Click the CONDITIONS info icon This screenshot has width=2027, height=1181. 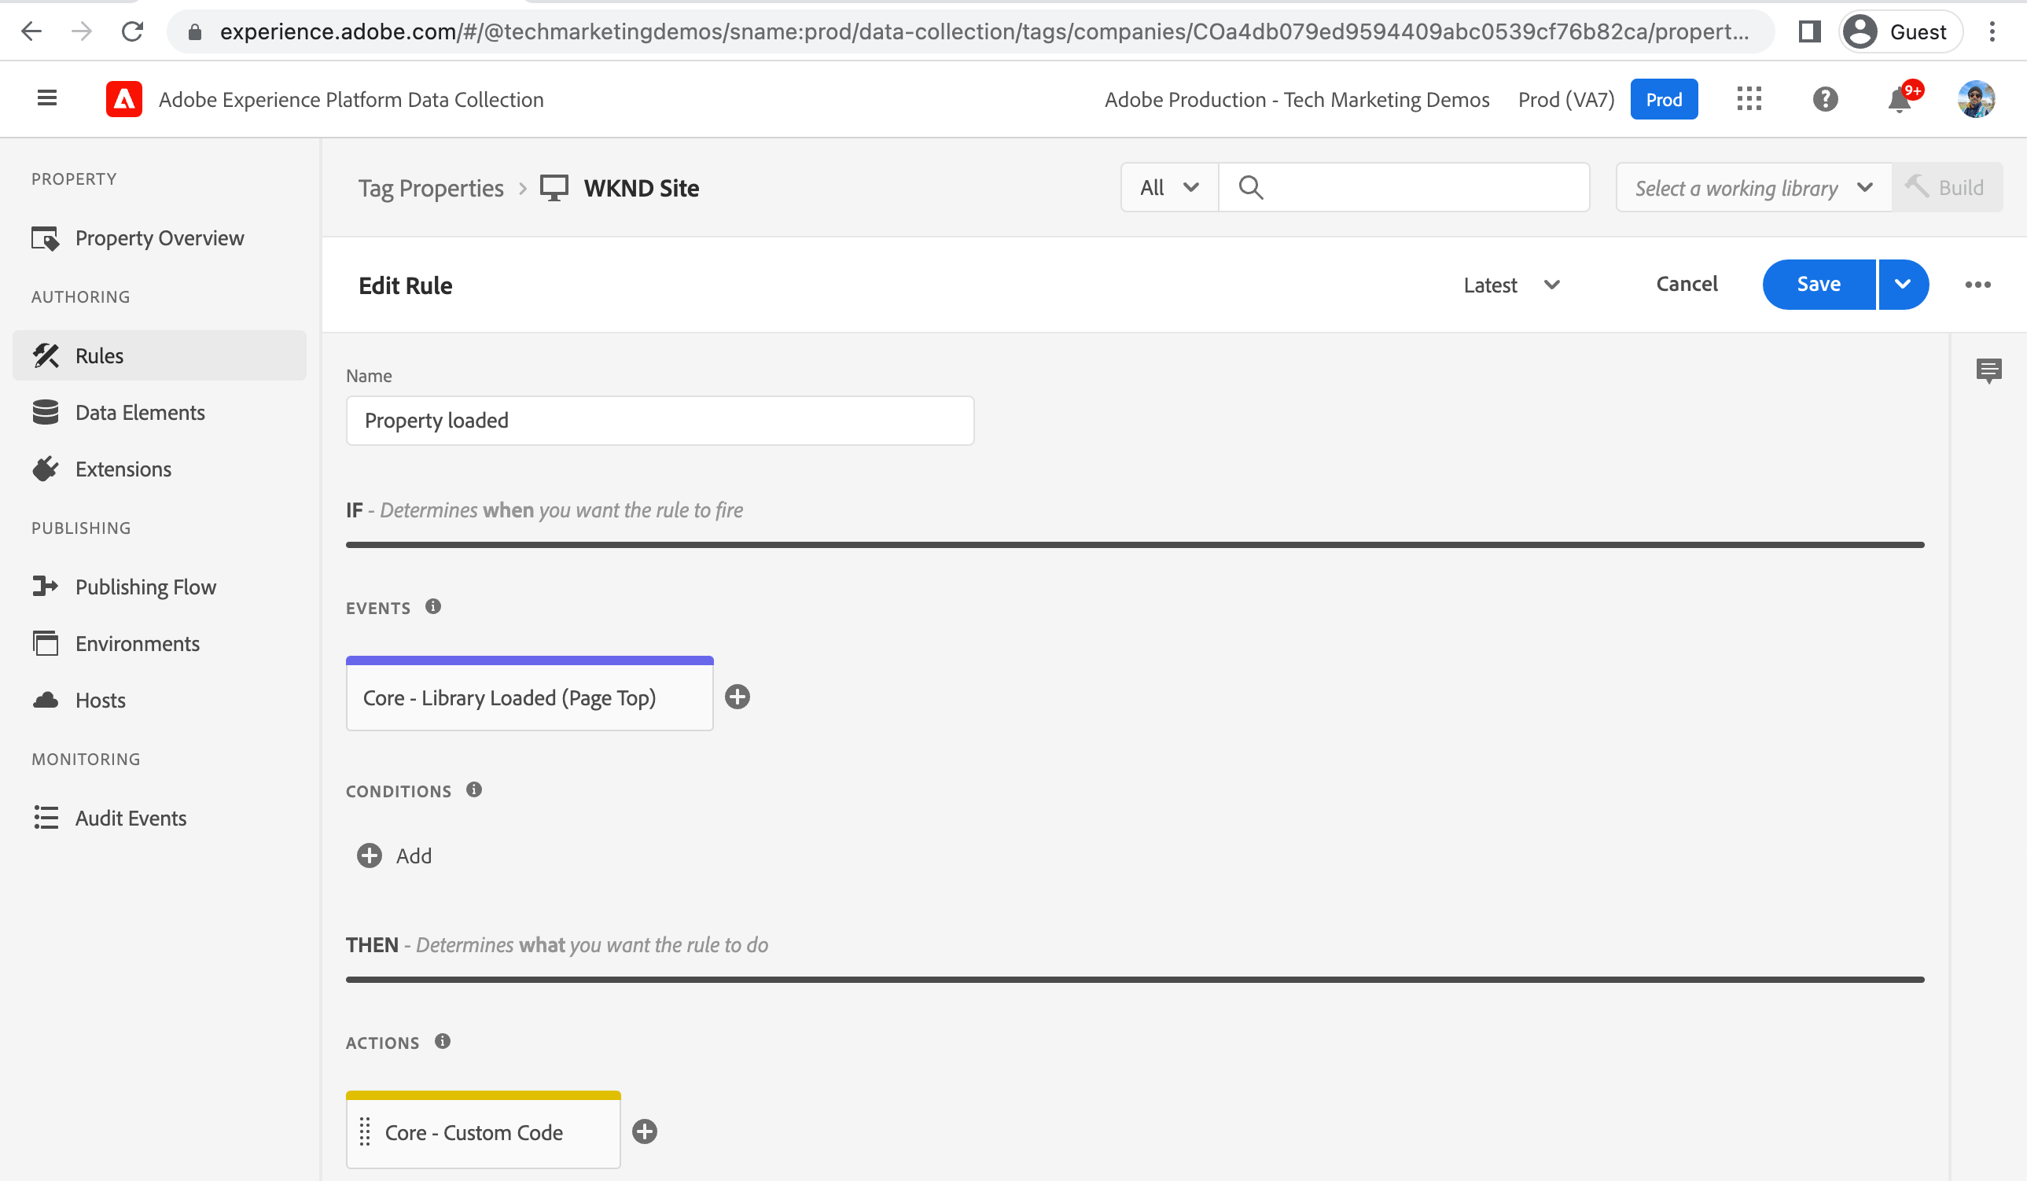point(474,790)
